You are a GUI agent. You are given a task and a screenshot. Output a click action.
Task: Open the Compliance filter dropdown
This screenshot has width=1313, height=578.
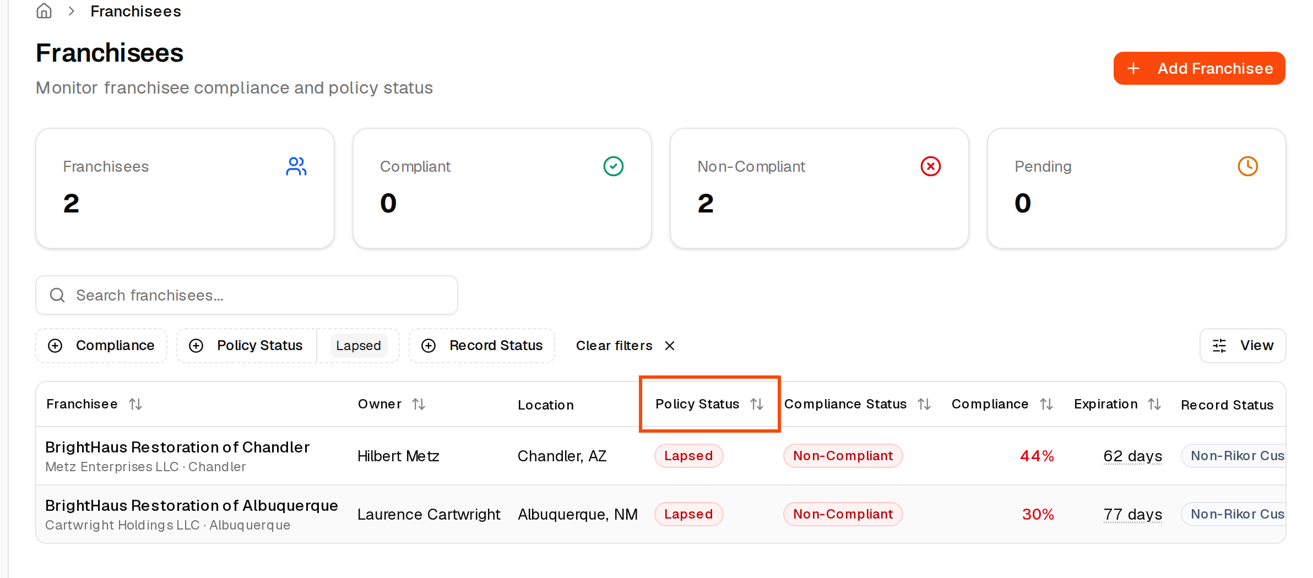(x=101, y=346)
